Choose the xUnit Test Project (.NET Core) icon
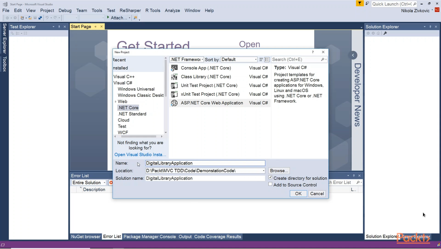The width and height of the screenshot is (441, 249). tap(174, 94)
